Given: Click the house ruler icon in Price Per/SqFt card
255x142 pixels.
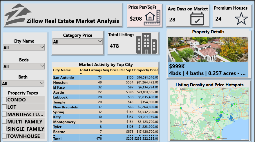Looking at the screenshot, I should 152,18.
